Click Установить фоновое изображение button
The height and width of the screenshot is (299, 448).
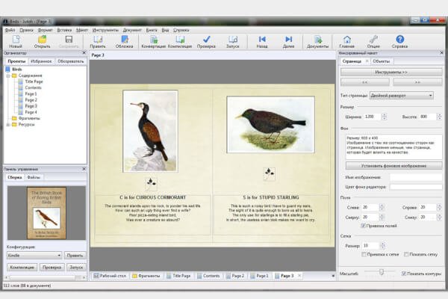click(393, 166)
